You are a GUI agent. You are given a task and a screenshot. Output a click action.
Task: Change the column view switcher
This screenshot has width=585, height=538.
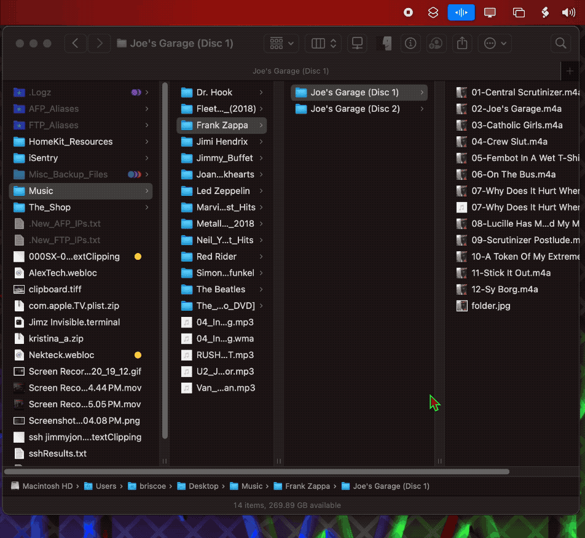[323, 43]
